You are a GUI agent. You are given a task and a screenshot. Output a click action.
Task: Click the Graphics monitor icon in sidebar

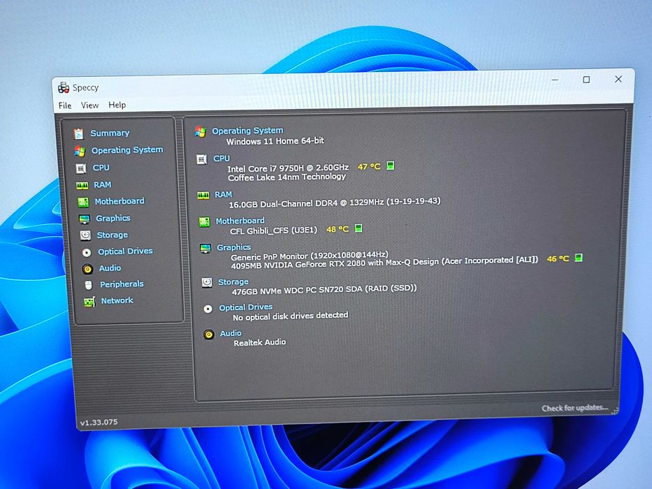point(85,219)
